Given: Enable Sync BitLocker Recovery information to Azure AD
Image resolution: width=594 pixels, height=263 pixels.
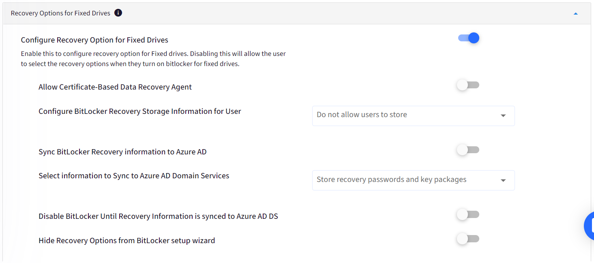Looking at the screenshot, I should 468,150.
